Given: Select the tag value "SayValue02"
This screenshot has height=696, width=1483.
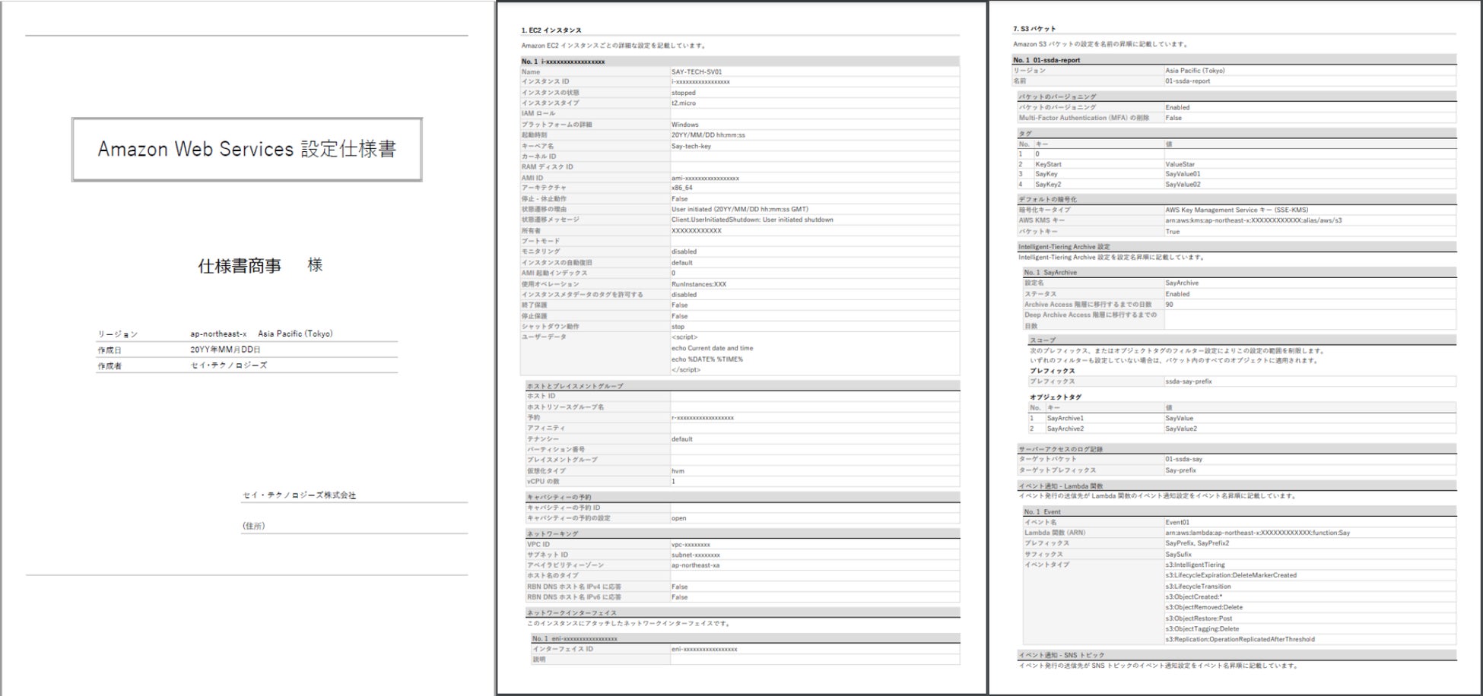Looking at the screenshot, I should (1183, 185).
